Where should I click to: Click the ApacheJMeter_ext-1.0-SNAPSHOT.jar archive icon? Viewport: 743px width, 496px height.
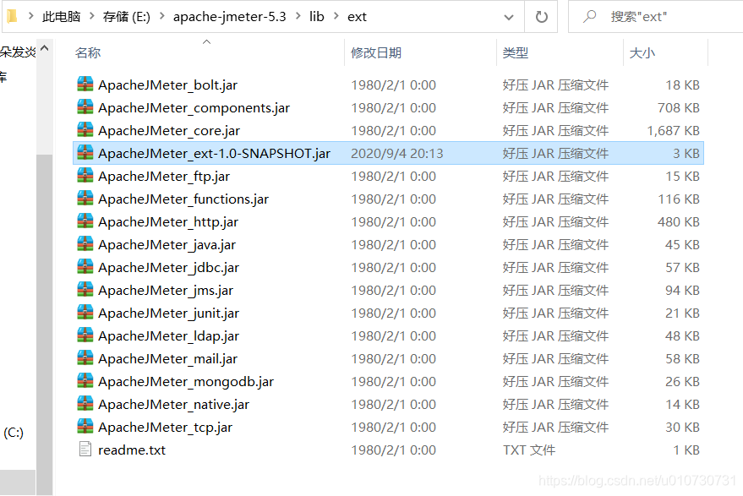coord(85,153)
